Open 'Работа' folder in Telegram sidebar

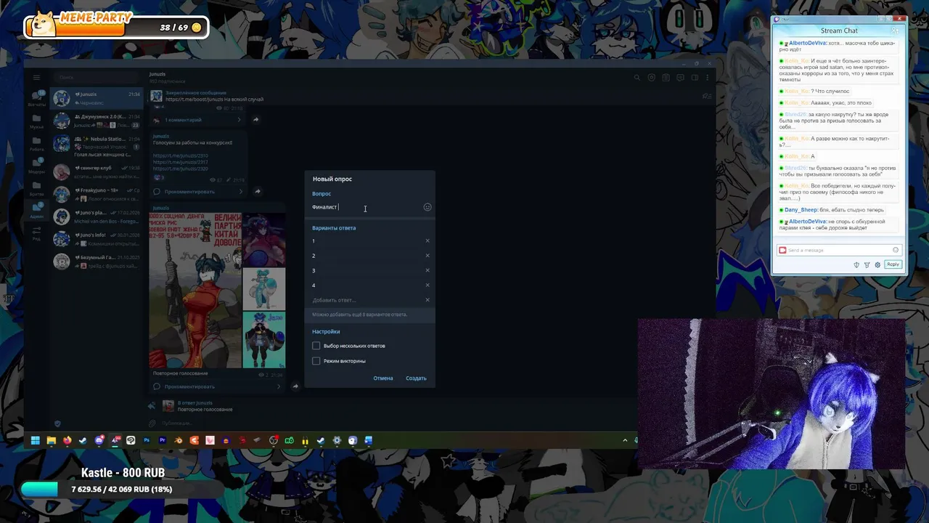coord(36,144)
